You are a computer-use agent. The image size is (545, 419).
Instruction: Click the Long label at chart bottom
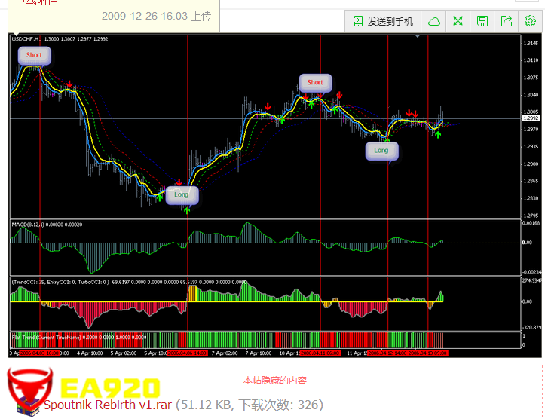pyautogui.click(x=181, y=194)
